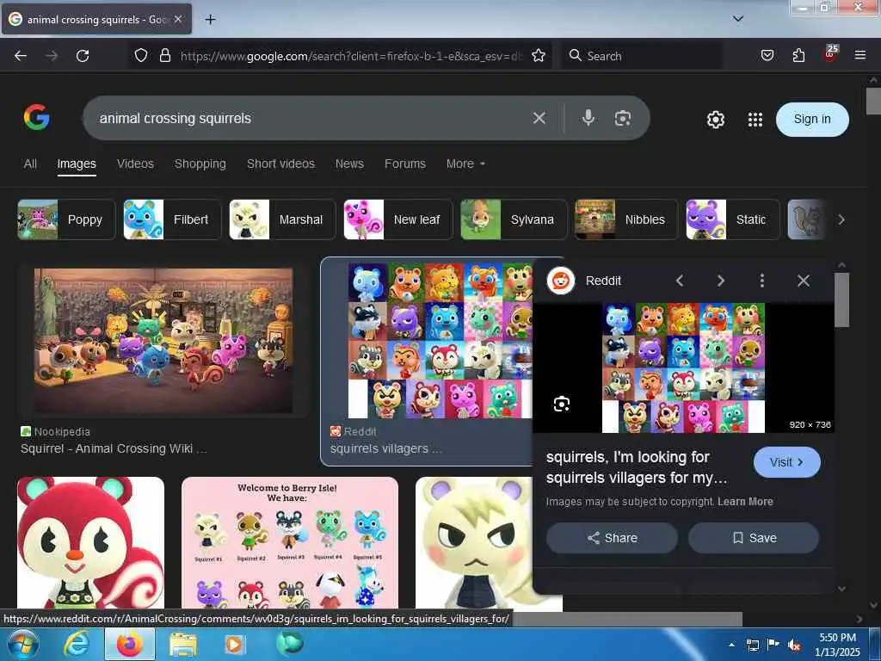
Task: Search inside image with Lens icon
Action: [561, 404]
